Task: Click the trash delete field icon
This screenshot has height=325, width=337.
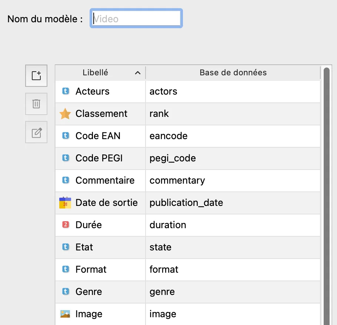Action: pyautogui.click(x=36, y=104)
